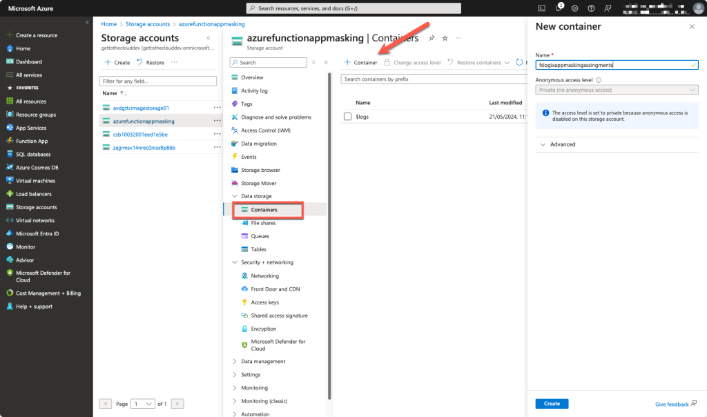Add a new Container from toolbar
The width and height of the screenshot is (707, 417).
tap(360, 62)
